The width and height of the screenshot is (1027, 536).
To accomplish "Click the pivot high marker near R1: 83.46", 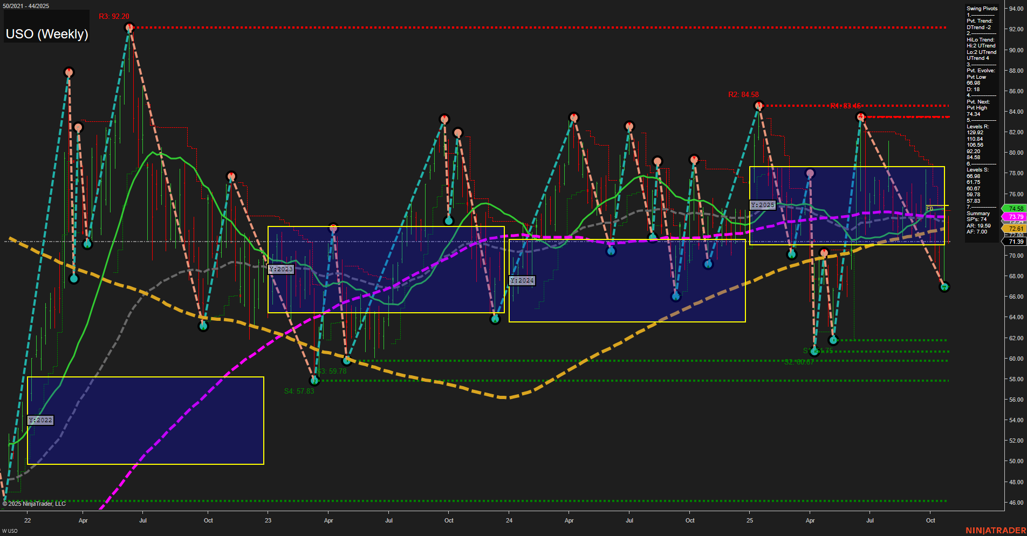I will click(x=860, y=115).
